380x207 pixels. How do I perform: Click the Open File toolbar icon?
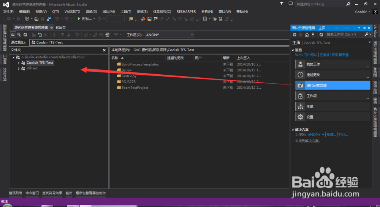(x=36, y=19)
